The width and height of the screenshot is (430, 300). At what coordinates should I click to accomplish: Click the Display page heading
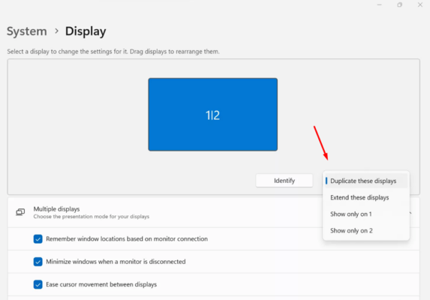86,31
